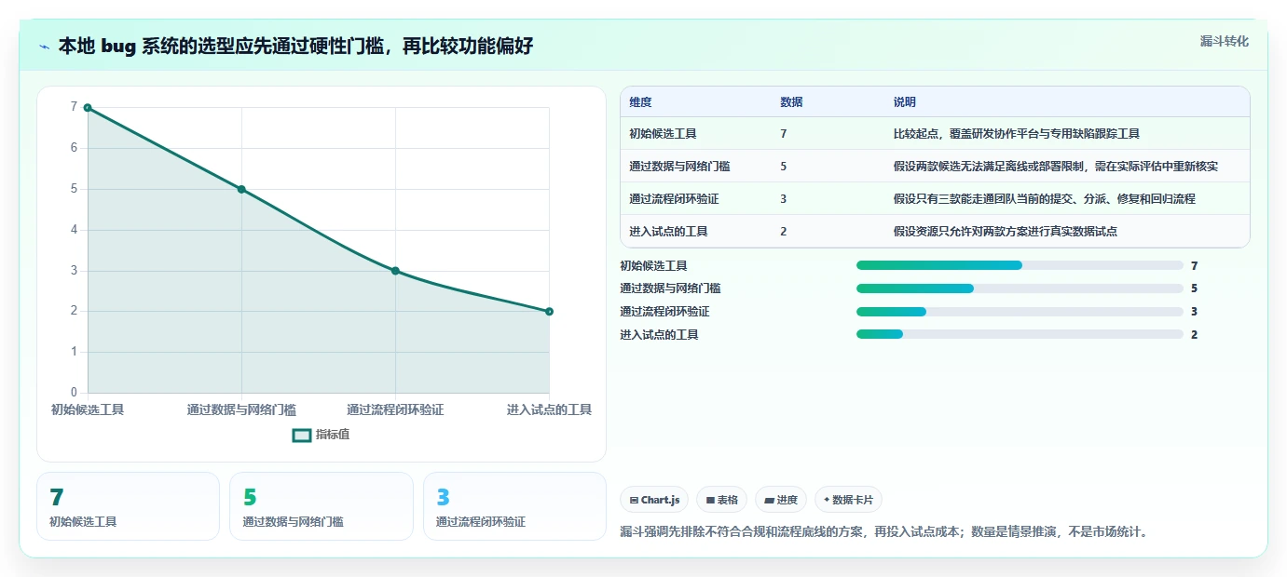Click x-axis label 通过数据与网络门槛

[241, 409]
